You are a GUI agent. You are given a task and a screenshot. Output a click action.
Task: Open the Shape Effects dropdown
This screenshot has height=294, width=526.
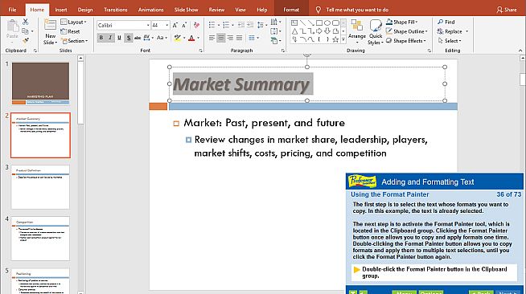(x=406, y=41)
